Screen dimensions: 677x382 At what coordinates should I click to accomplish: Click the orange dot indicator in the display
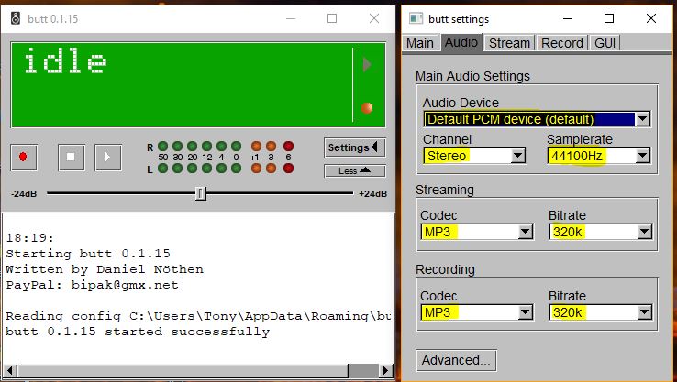[367, 108]
